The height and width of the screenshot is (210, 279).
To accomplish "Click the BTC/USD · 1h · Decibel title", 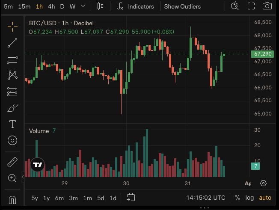I will [x=61, y=23].
